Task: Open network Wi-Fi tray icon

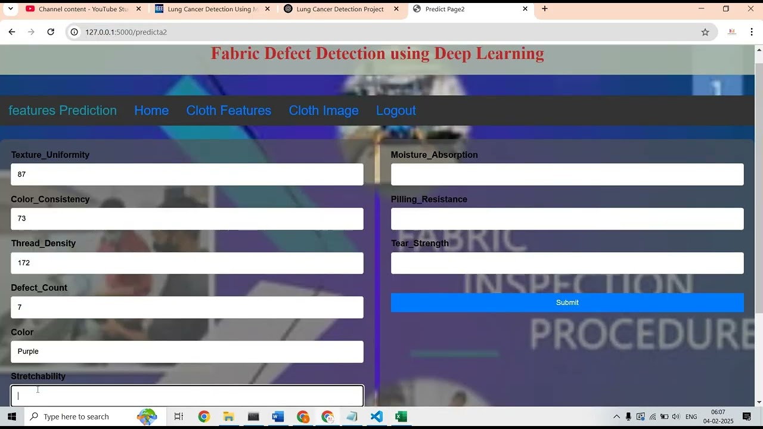Action: click(x=653, y=416)
